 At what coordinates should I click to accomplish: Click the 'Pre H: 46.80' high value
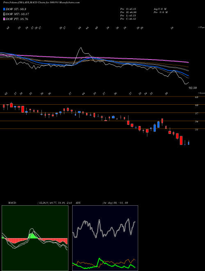click(x=128, y=12)
